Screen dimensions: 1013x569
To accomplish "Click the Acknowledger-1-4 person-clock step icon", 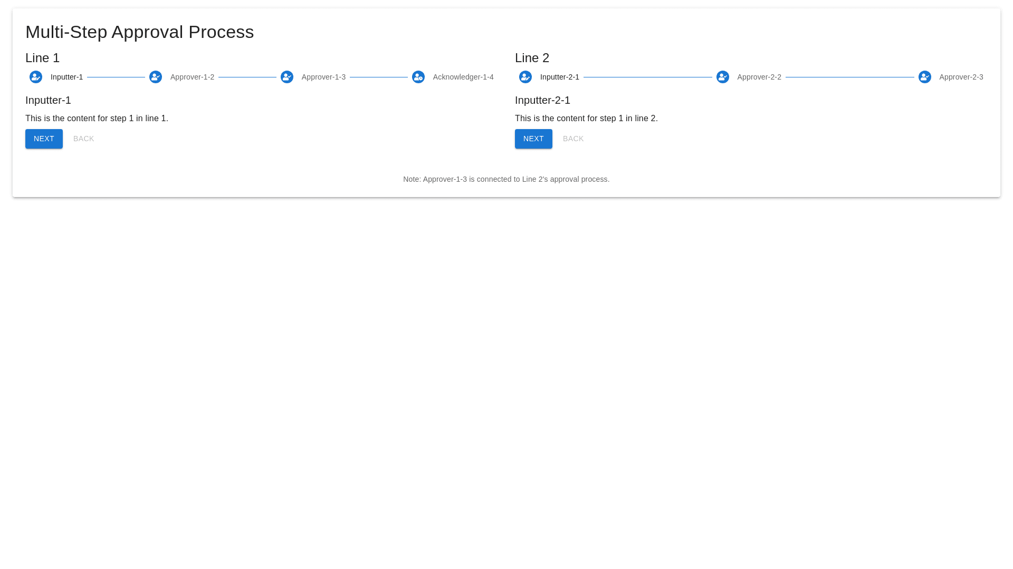I will tap(418, 77).
